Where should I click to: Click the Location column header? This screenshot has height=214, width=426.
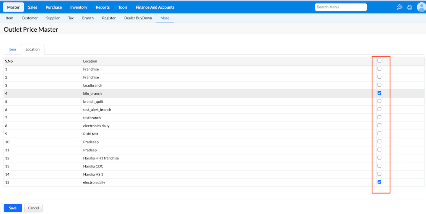point(229,61)
